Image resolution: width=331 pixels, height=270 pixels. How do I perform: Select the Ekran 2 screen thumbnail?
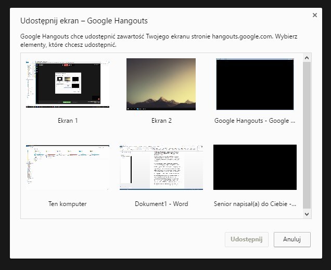click(x=161, y=84)
